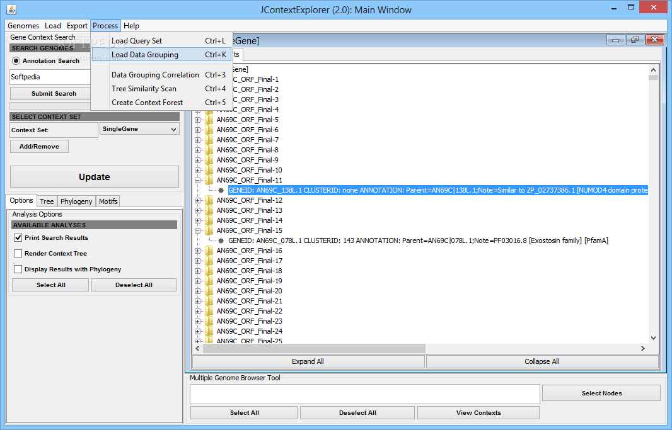Open the Genomes menu

click(23, 26)
